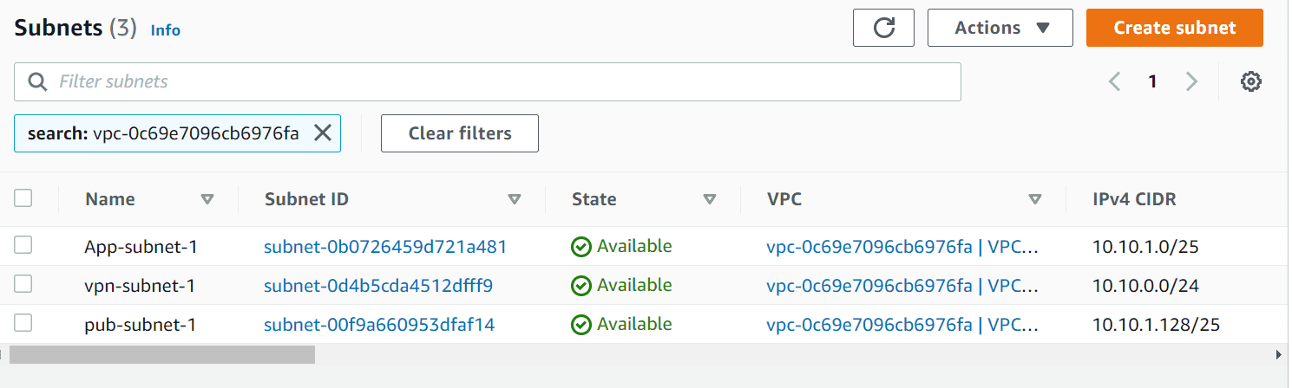Refresh the subnets list
Image resolution: width=1292 pixels, height=388 pixels.
coord(883,28)
